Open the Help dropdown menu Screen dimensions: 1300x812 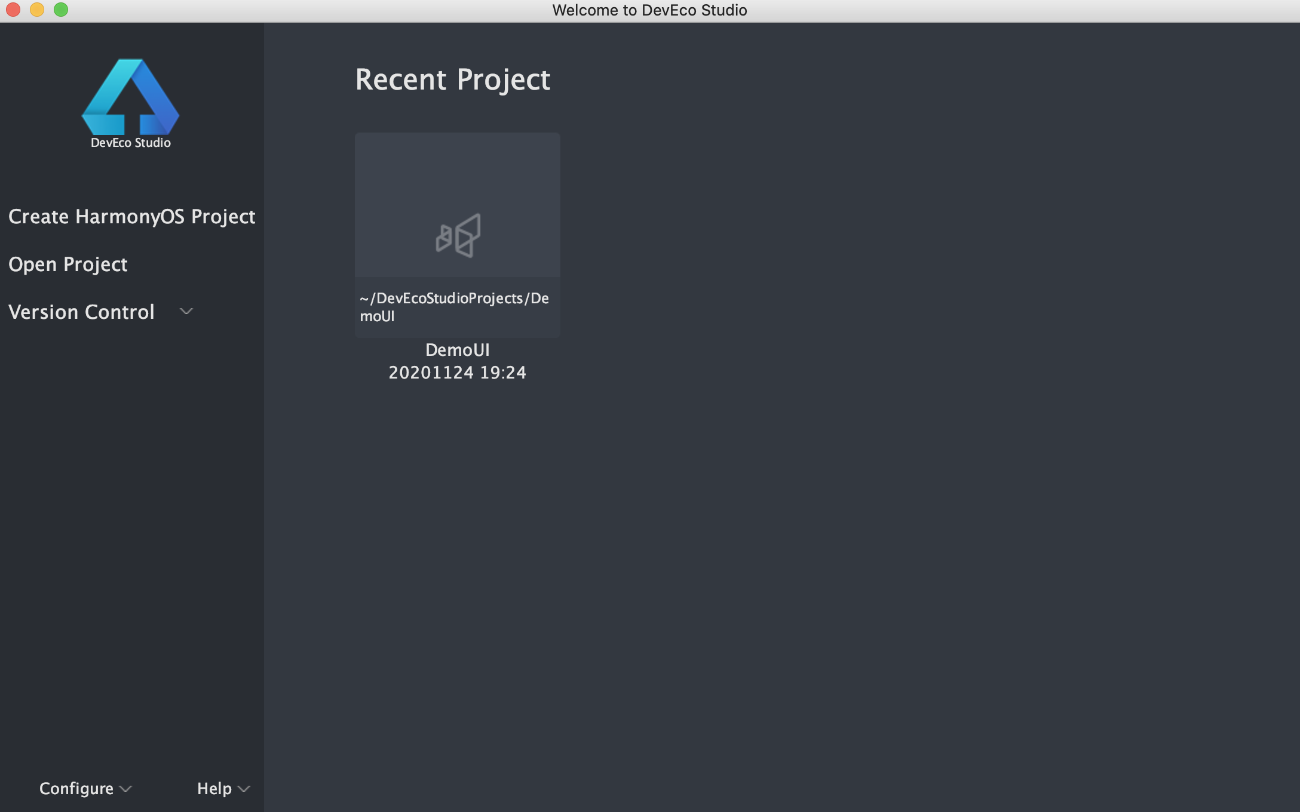223,789
